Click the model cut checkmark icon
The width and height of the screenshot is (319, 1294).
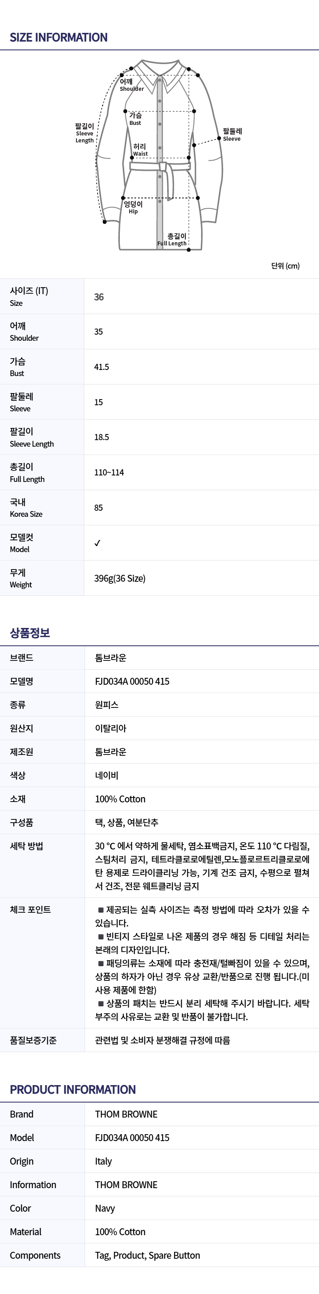click(97, 543)
